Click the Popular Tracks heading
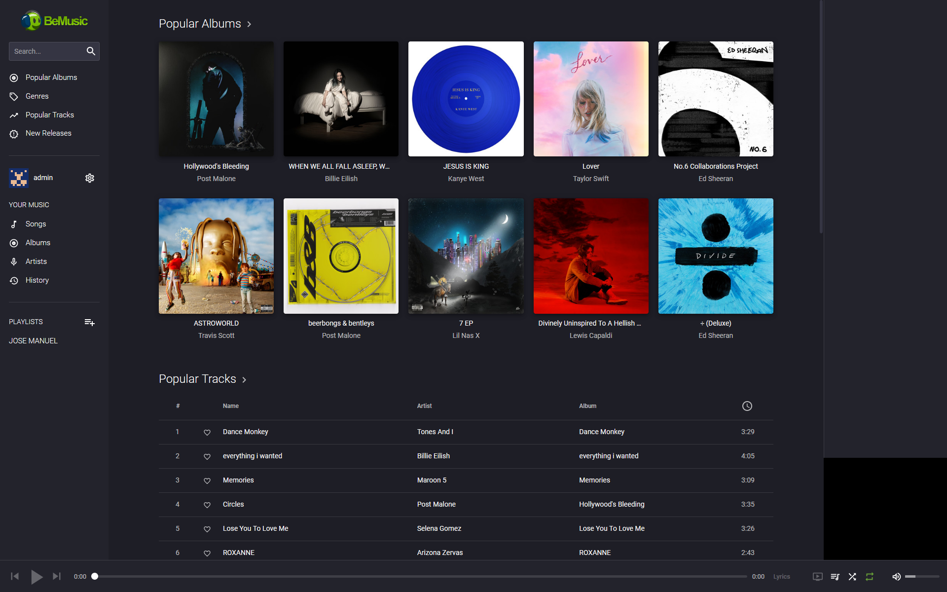This screenshot has width=947, height=592. (197, 379)
